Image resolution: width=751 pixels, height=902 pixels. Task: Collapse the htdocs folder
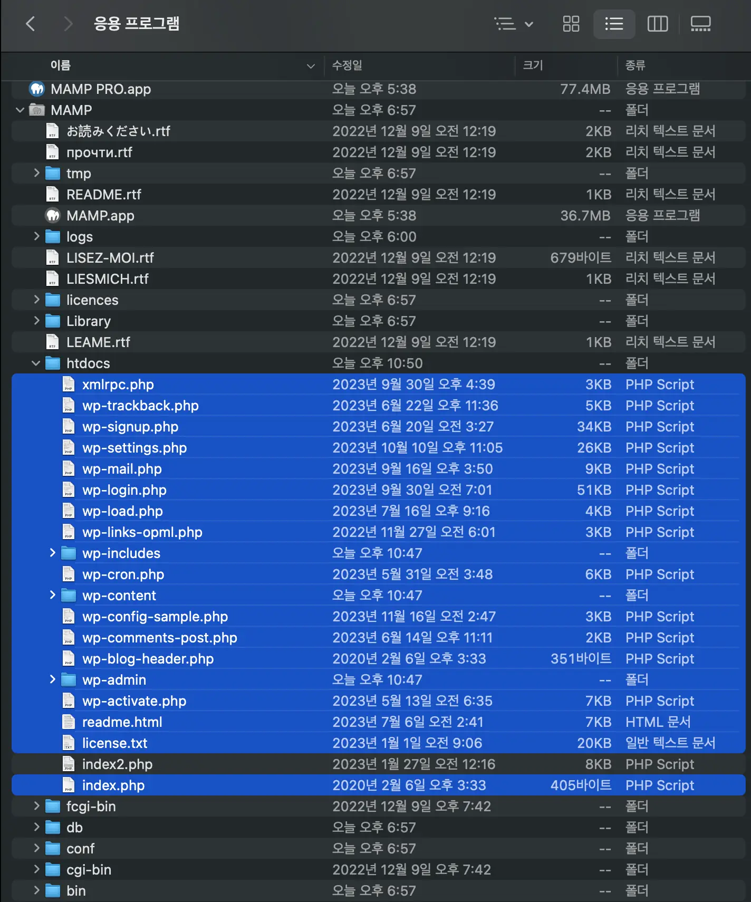pyautogui.click(x=36, y=363)
